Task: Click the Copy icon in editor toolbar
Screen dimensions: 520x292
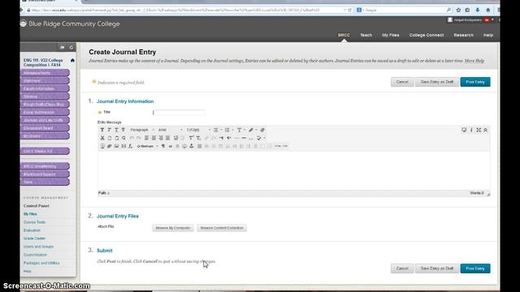Action: pyautogui.click(x=110, y=138)
